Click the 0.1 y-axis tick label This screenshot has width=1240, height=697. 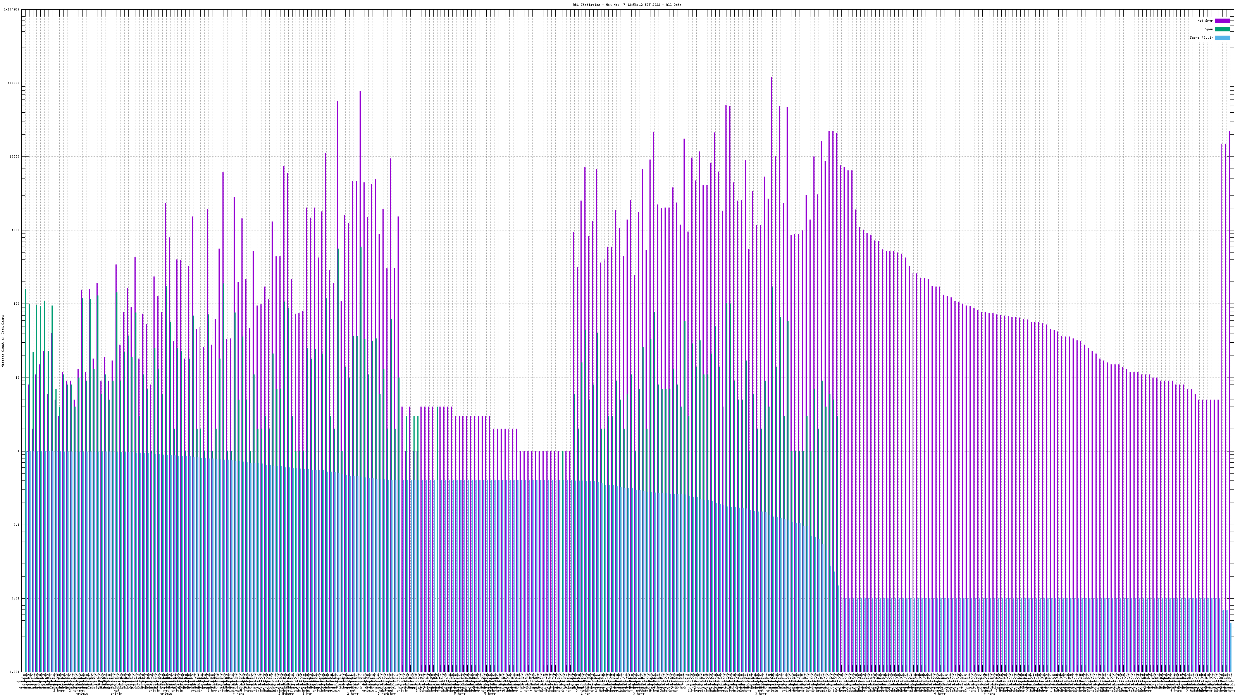[x=17, y=525]
